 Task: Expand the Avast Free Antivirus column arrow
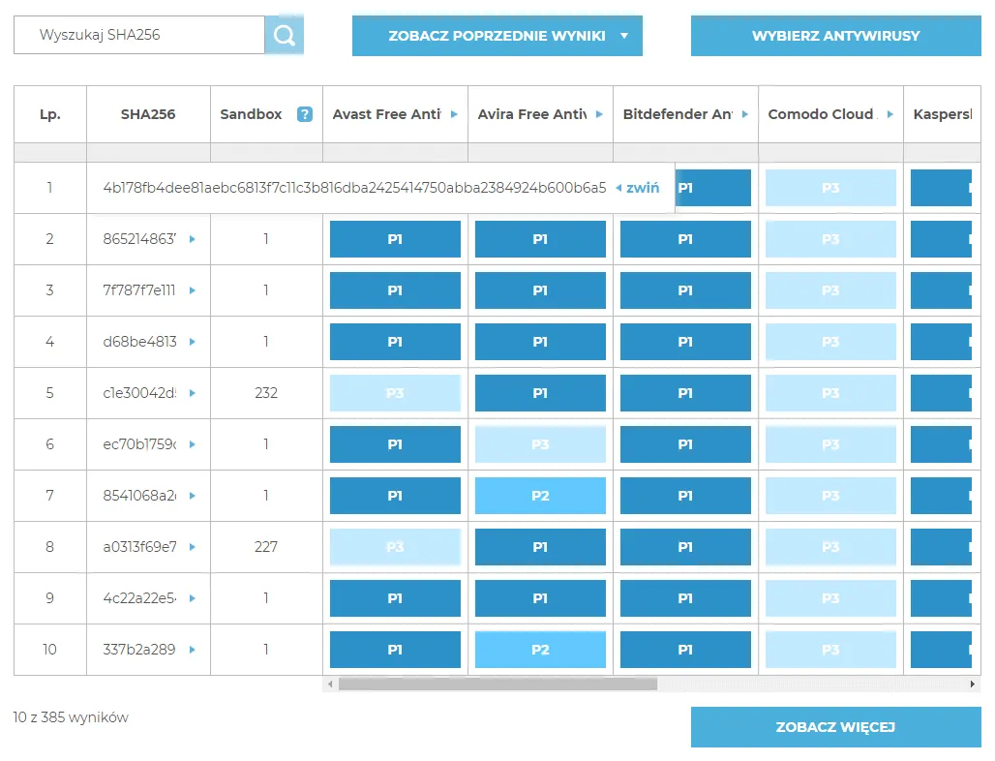pyautogui.click(x=454, y=114)
